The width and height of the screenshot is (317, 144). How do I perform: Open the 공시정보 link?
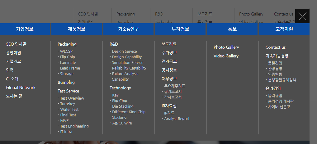[169, 70]
